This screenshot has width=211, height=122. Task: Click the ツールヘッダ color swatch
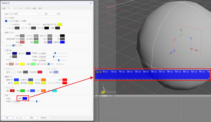[x=17, y=28]
